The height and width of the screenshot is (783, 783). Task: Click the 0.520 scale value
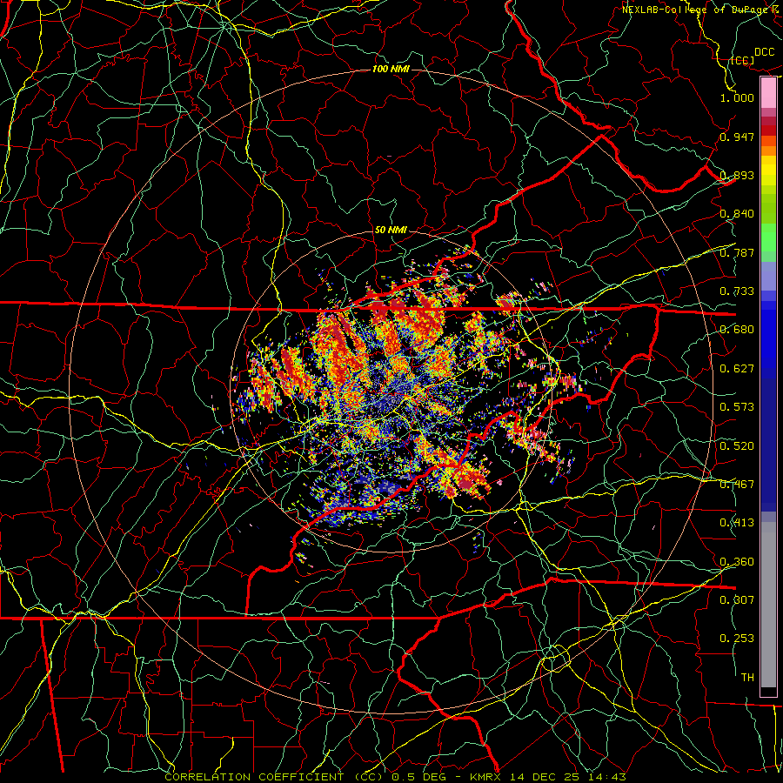(x=737, y=446)
